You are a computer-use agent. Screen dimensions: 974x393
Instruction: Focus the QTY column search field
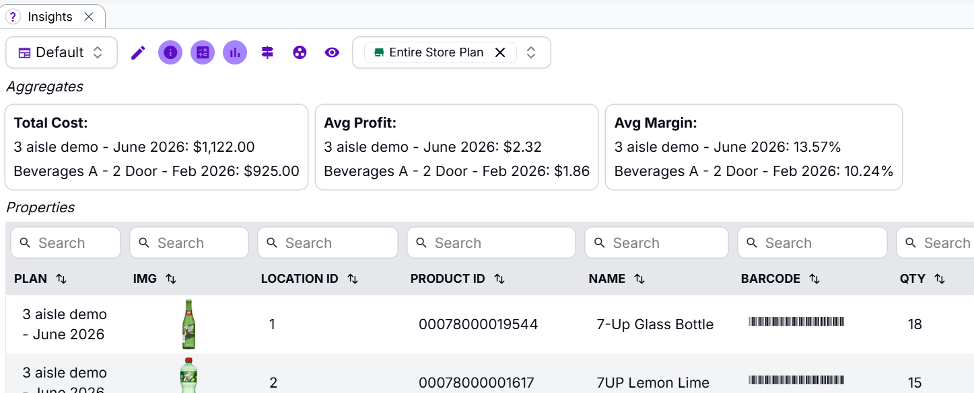(x=936, y=243)
